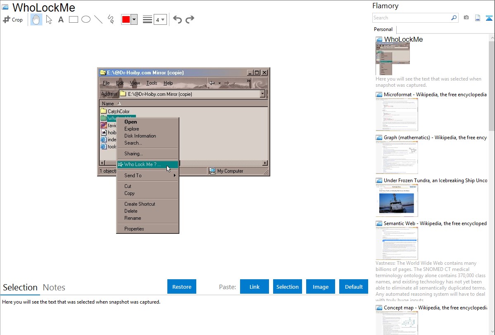Click the document page icon in Flamory header
The image size is (495, 335).
478,18
